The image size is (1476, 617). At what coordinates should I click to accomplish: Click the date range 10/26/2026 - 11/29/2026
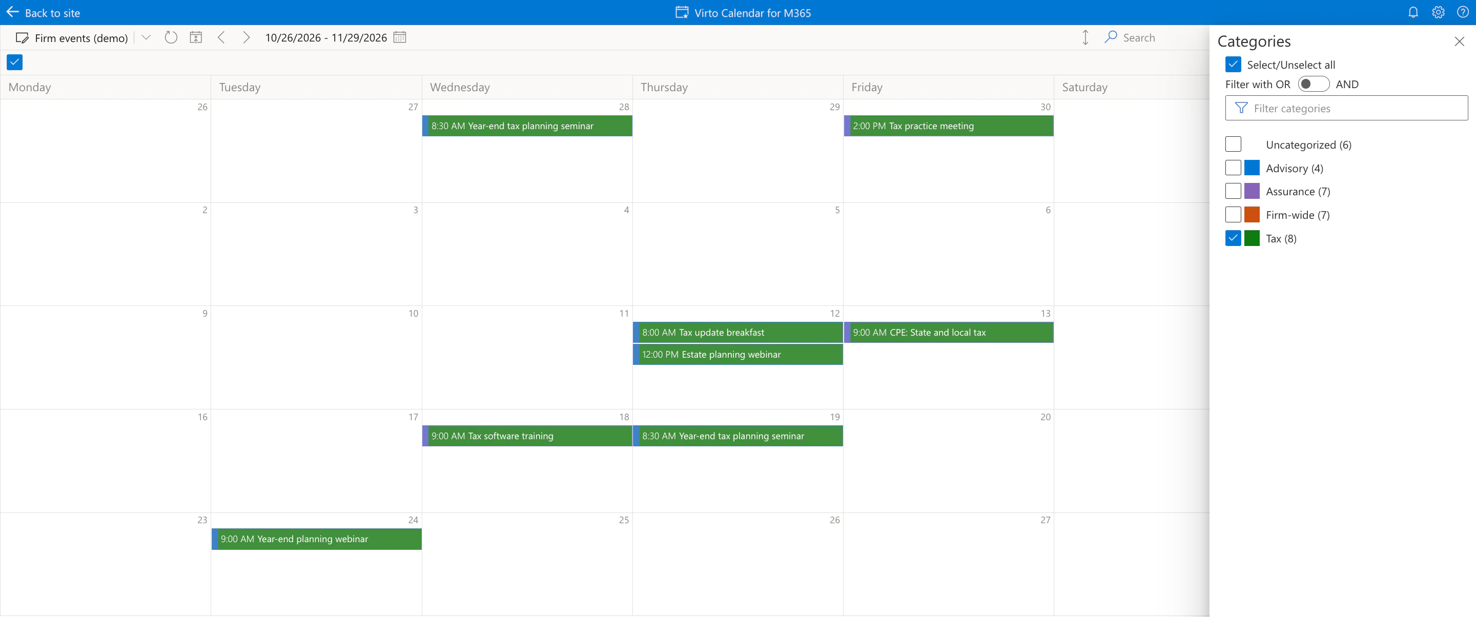(x=326, y=38)
